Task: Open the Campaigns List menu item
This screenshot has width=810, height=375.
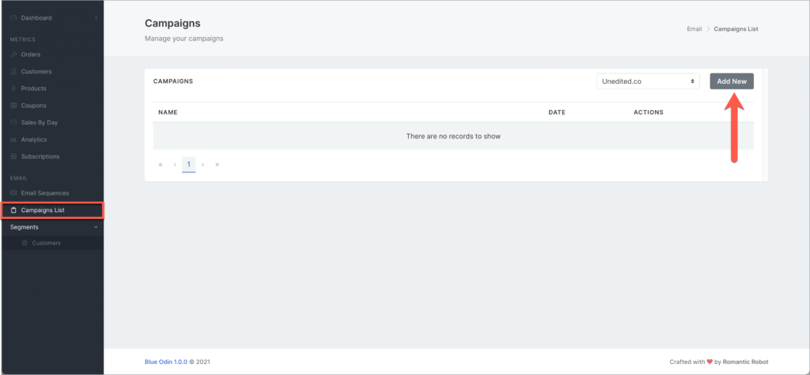Action: coord(43,210)
